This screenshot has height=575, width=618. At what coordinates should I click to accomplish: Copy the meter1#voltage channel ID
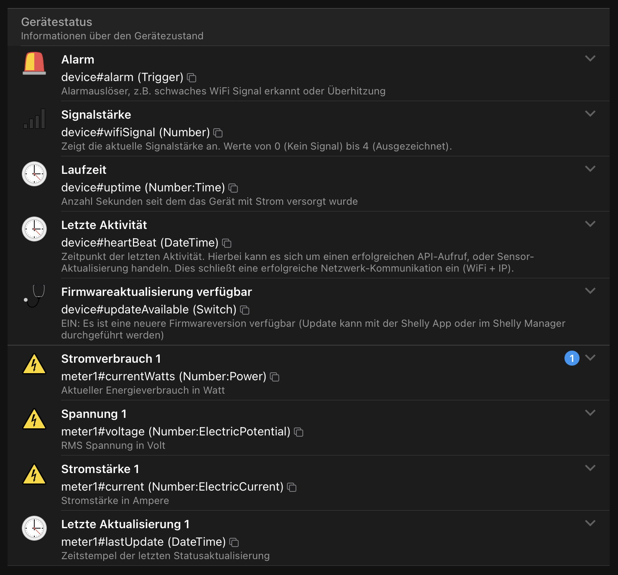(299, 432)
